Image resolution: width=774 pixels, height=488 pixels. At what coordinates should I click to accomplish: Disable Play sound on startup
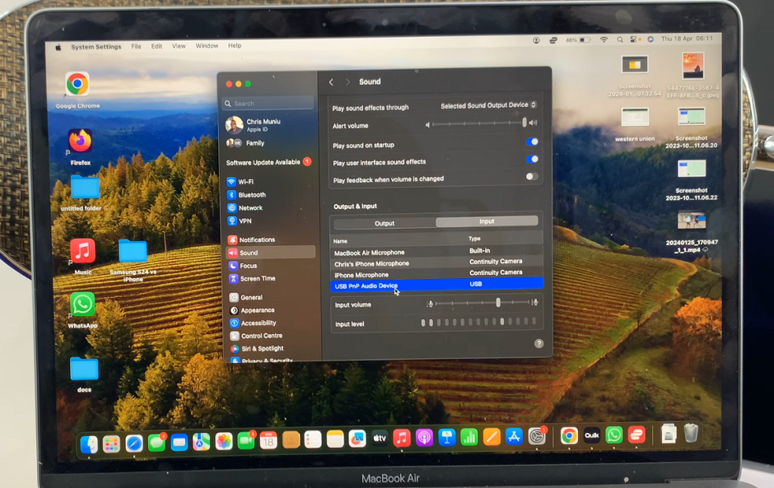pyautogui.click(x=532, y=142)
